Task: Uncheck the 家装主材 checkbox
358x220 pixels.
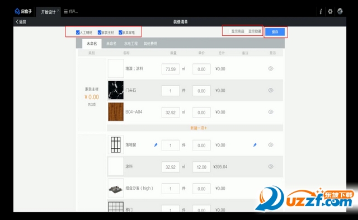Action: 100,32
